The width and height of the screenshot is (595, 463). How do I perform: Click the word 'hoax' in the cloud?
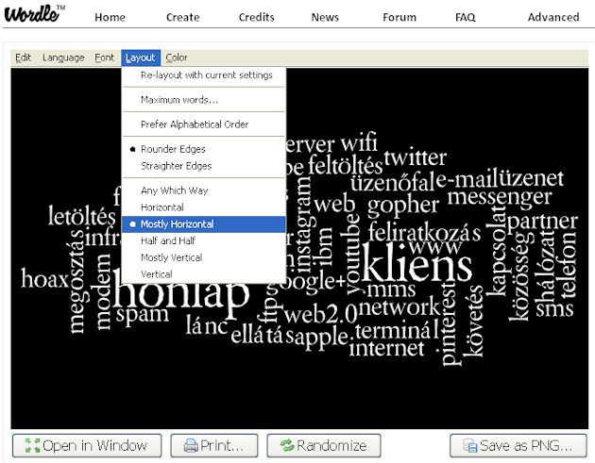44,278
